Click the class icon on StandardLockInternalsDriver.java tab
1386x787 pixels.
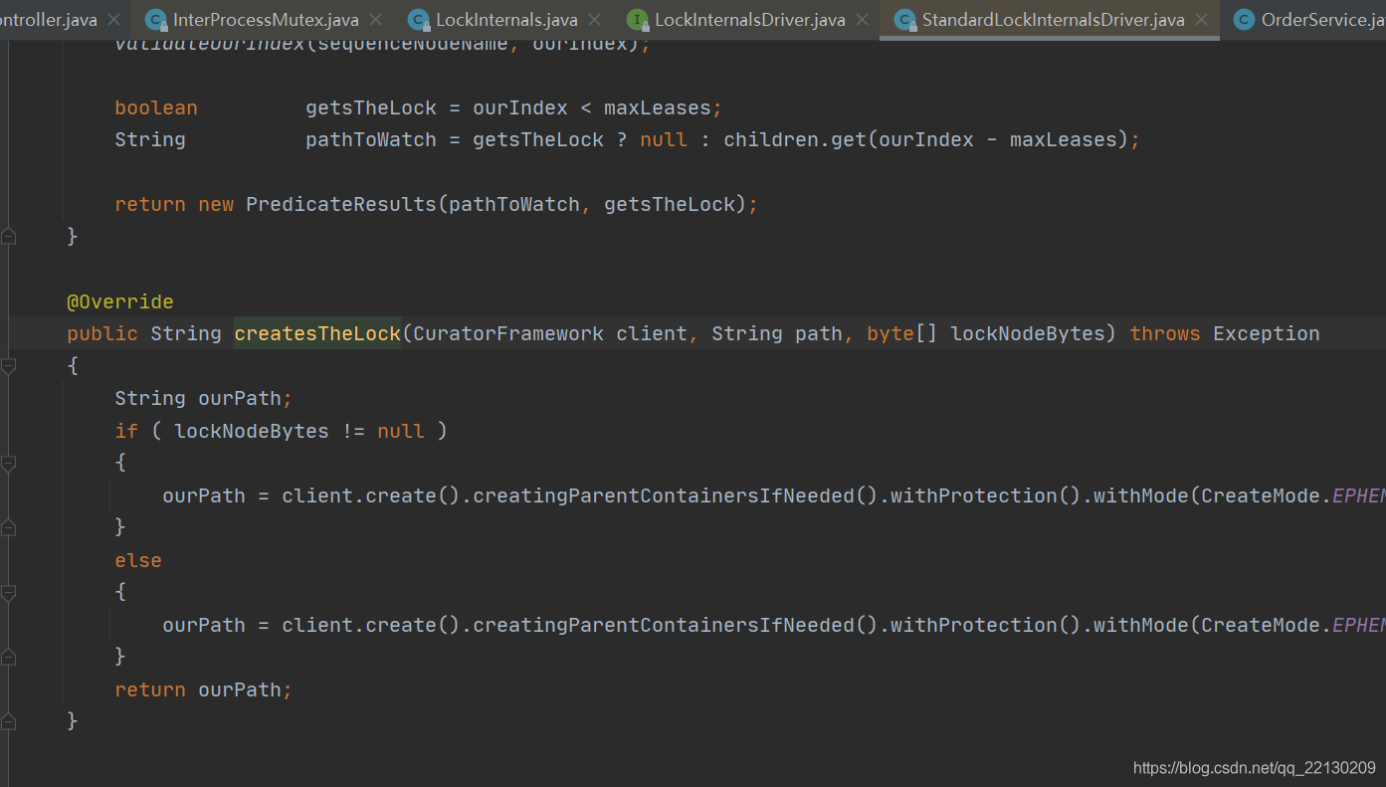tap(904, 20)
